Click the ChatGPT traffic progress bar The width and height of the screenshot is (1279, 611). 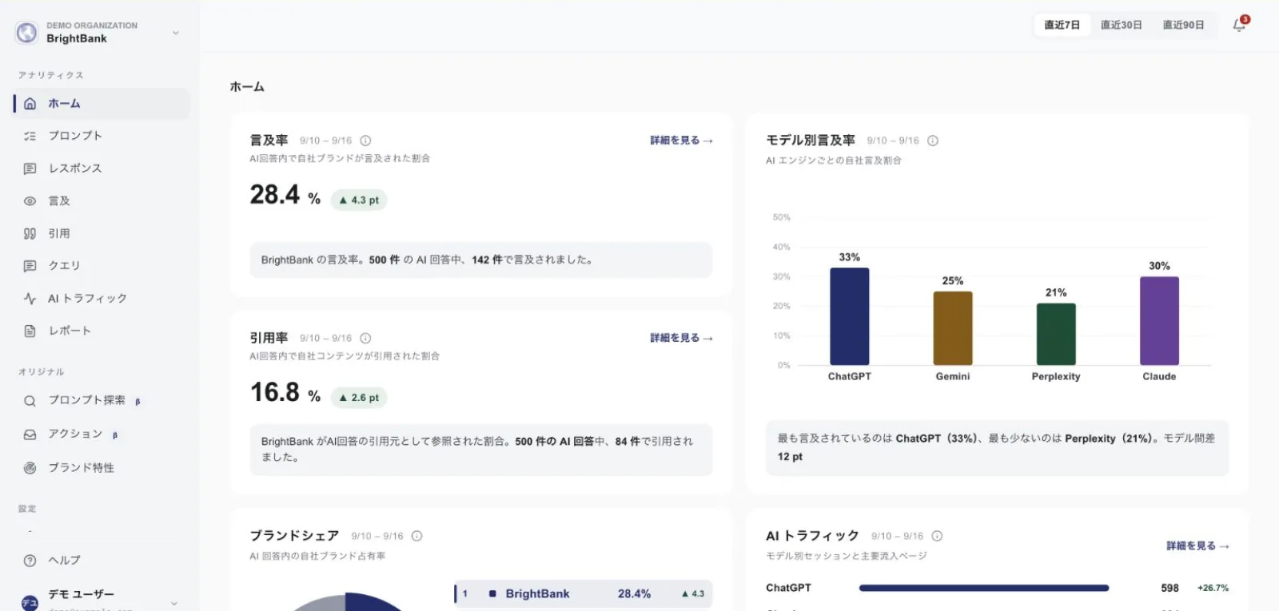coord(984,588)
